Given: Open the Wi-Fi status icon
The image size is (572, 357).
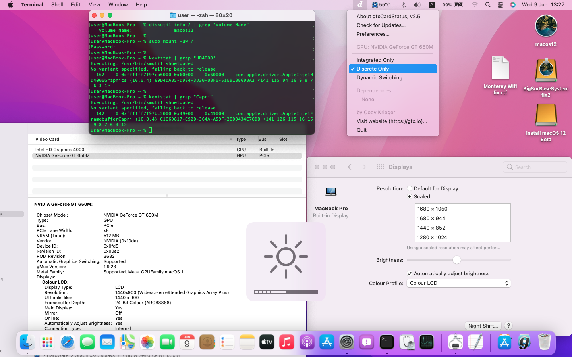Looking at the screenshot, I should click(x=475, y=5).
